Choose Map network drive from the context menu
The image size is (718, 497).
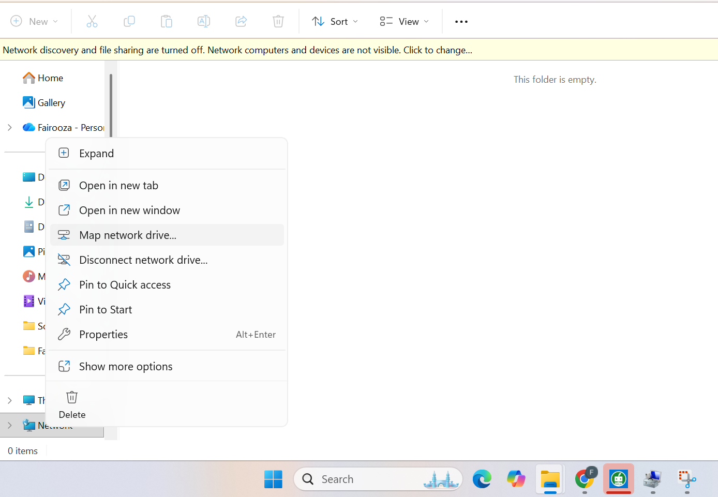(128, 235)
